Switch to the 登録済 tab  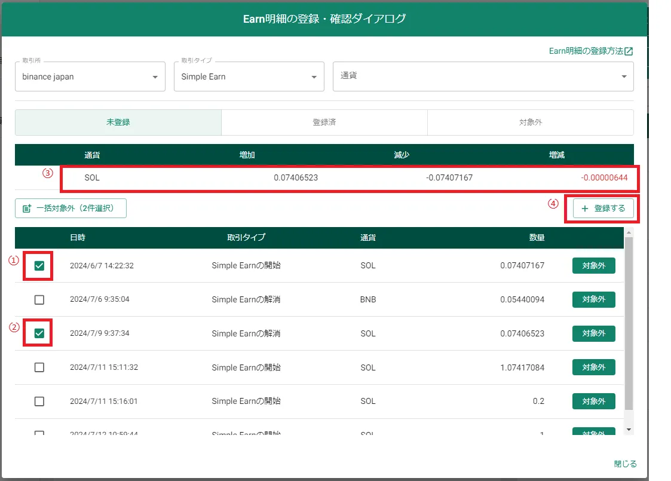click(324, 122)
